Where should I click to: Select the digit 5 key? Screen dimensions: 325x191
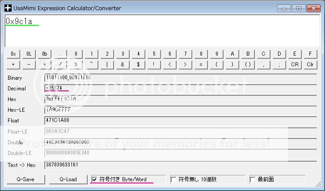[x=154, y=54]
